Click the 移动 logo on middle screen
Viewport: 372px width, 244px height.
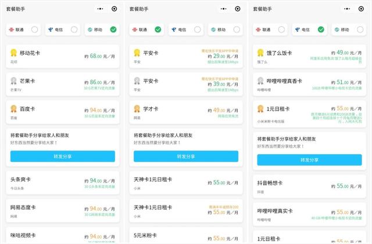tap(213, 30)
